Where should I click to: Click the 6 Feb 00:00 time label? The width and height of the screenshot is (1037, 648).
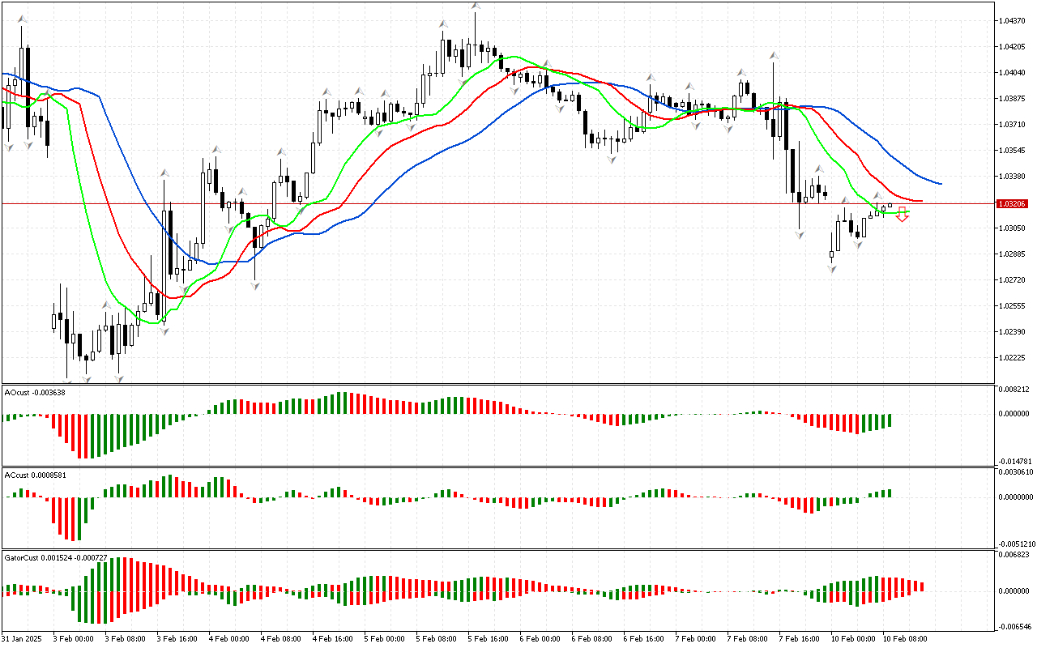[539, 638]
